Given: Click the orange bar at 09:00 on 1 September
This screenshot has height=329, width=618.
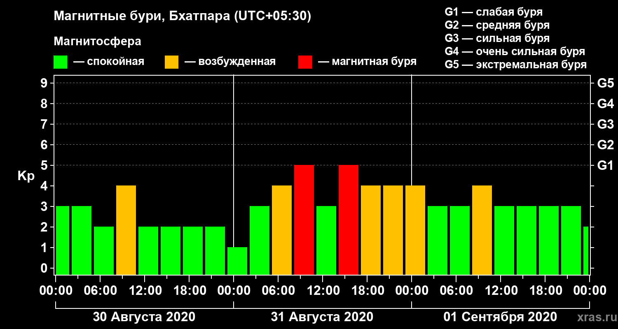Looking at the screenshot, I should pos(482,230).
